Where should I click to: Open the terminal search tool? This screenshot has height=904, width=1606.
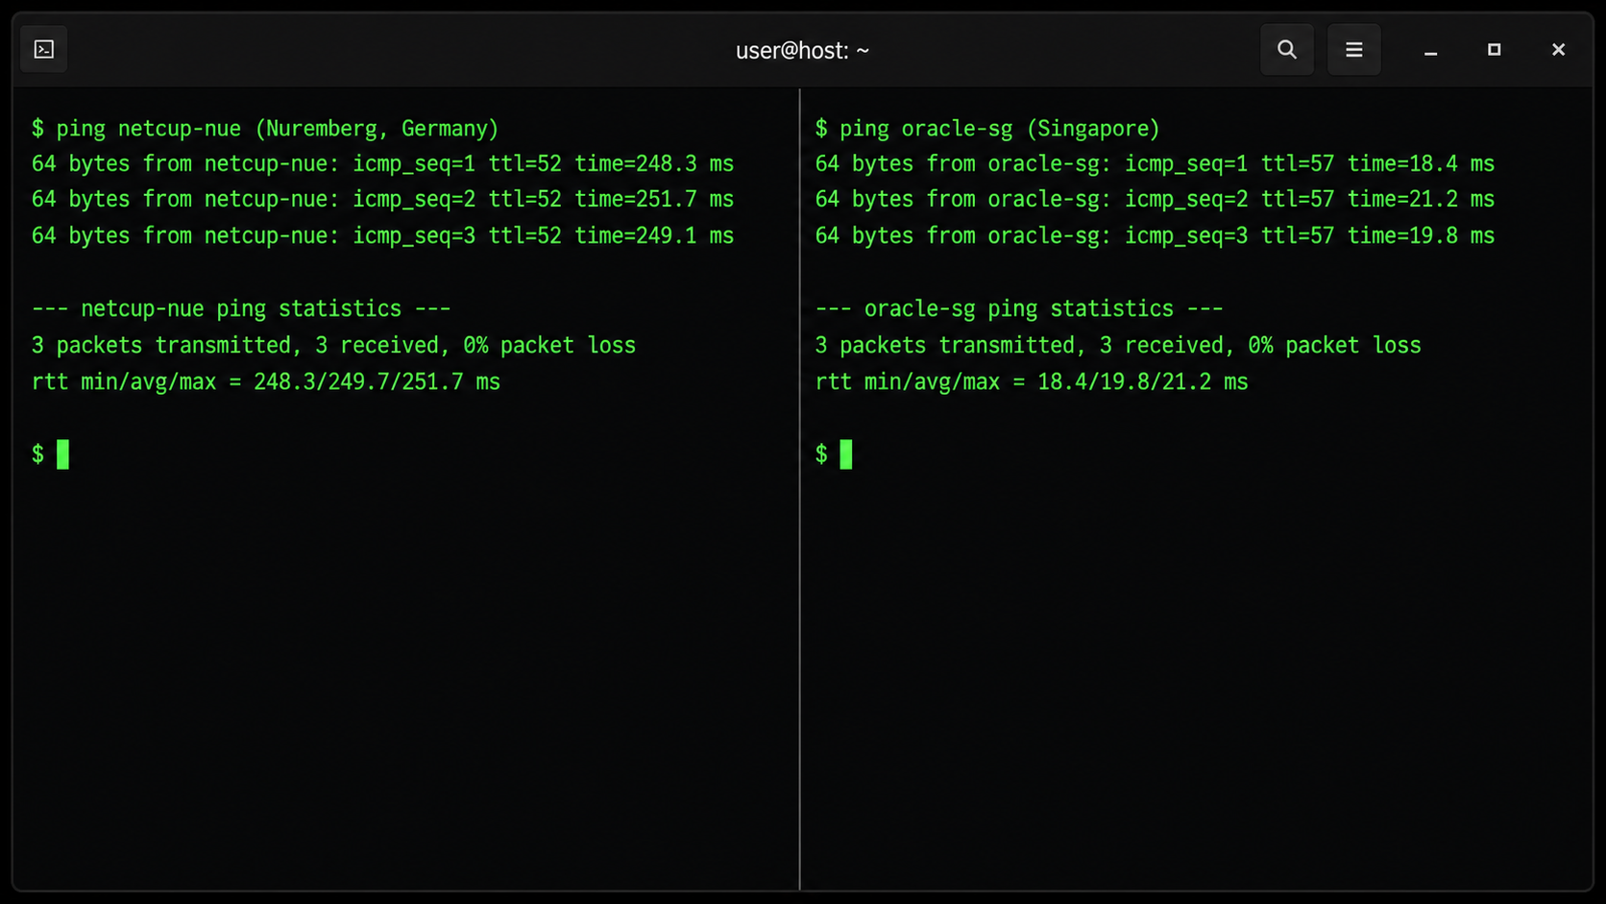(1287, 50)
